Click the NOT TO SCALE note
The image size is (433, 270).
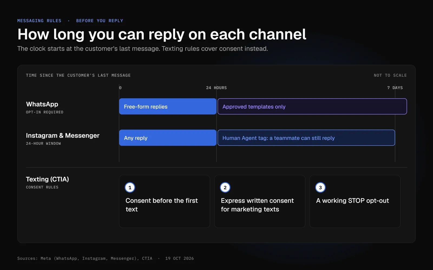[390, 75]
